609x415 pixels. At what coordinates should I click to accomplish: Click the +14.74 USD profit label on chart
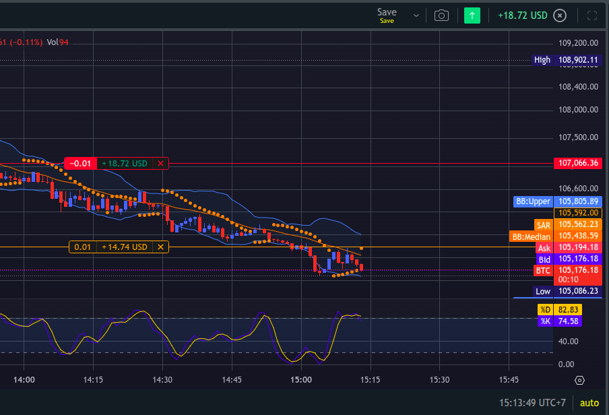pos(125,247)
